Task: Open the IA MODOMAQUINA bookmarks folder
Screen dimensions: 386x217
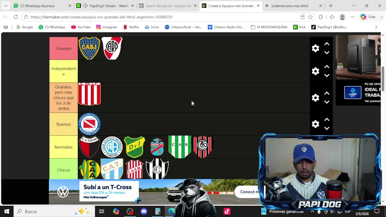Action: (269, 27)
